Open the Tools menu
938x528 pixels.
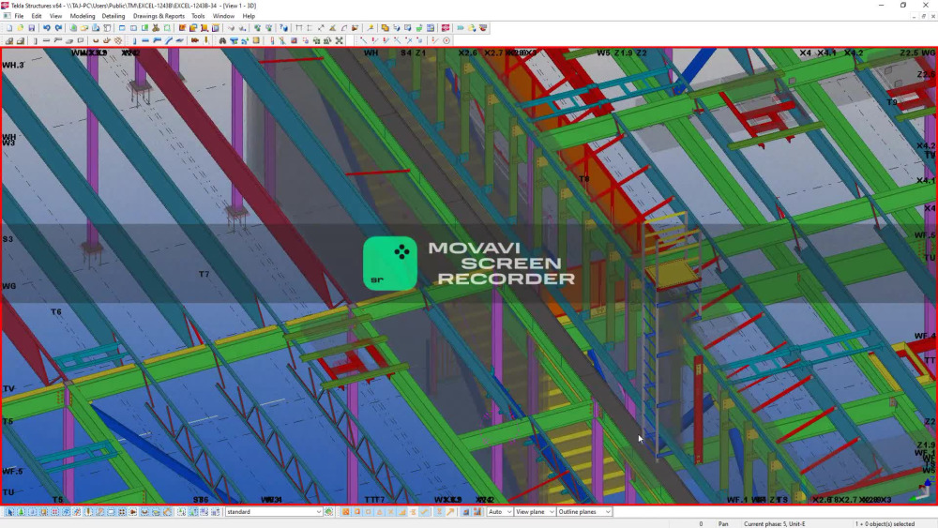(x=198, y=16)
